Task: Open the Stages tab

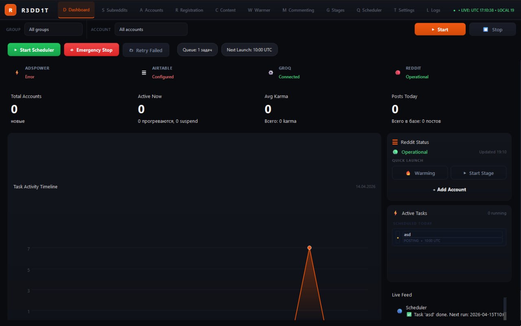Action: [x=335, y=10]
